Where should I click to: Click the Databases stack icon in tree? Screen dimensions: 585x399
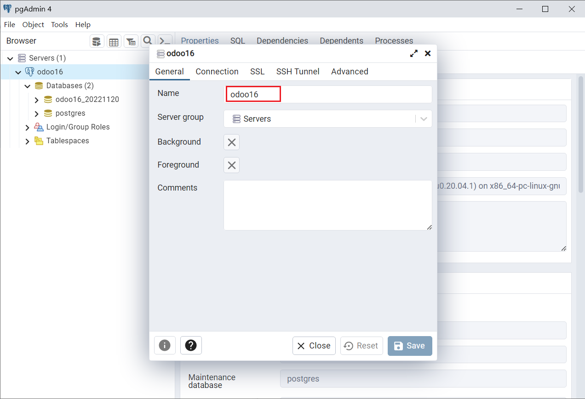point(39,86)
